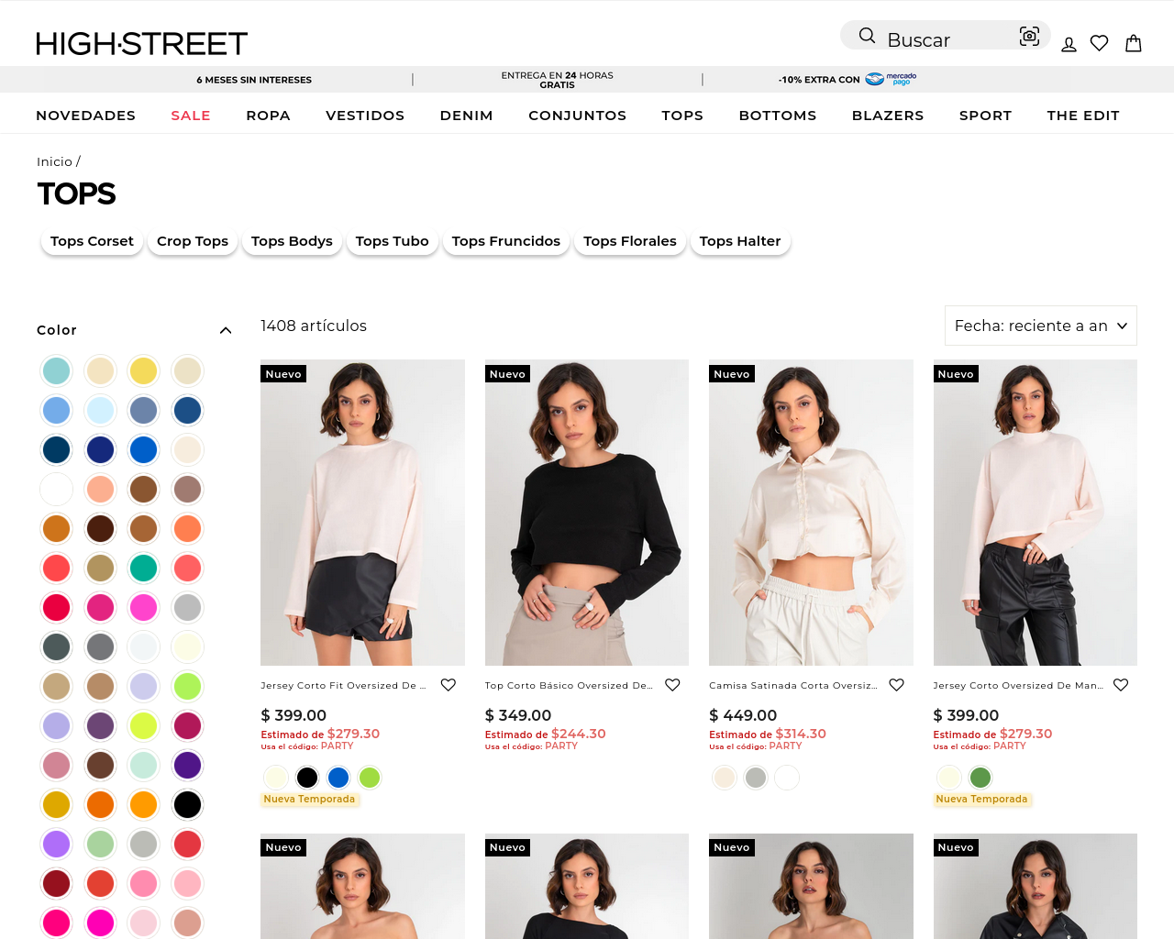Filter by light gray color swatch
The image size is (1174, 939).
tap(187, 607)
